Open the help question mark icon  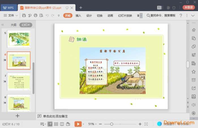tap(181, 15)
